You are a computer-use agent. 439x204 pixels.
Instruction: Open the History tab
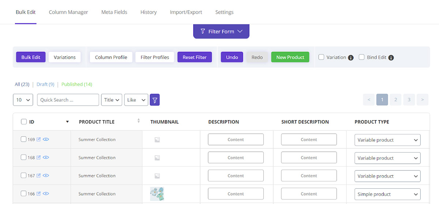[x=149, y=12]
